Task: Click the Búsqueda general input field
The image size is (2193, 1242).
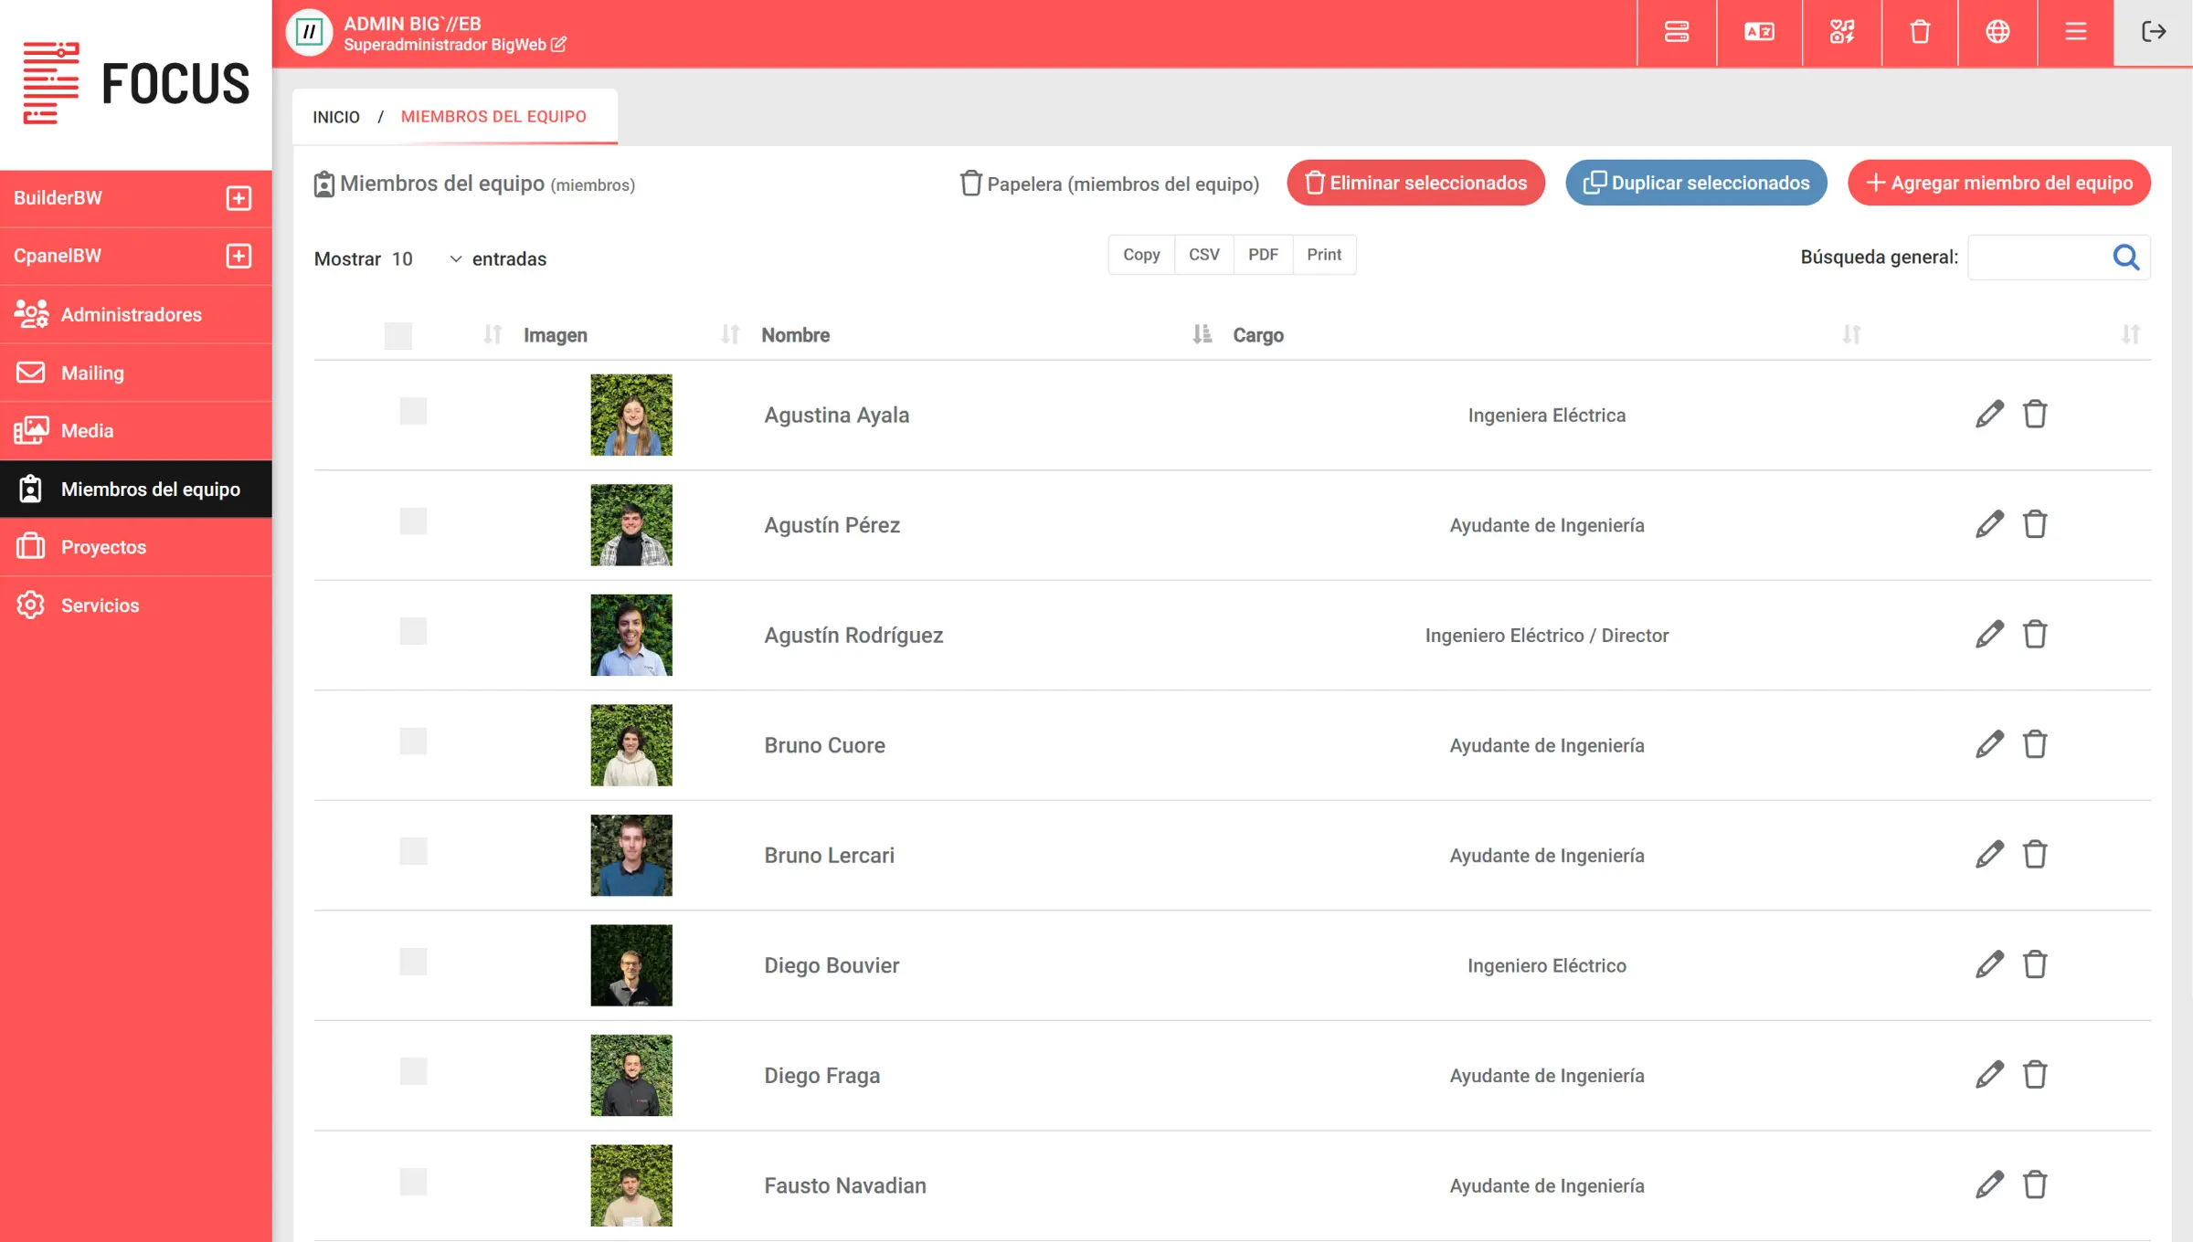Action: pos(2039,258)
